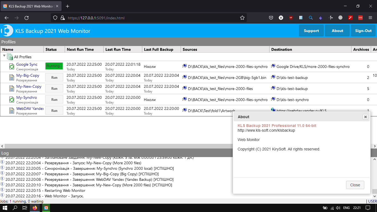
Task: Click the Windows taskbar search icon
Action: [x=15, y=208]
